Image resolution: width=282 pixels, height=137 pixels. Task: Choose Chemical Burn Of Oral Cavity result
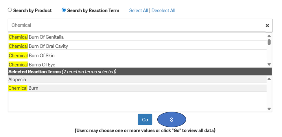(x=38, y=46)
